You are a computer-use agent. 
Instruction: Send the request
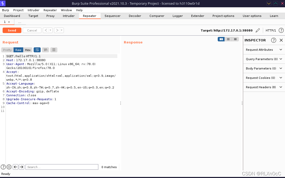point(12,30)
